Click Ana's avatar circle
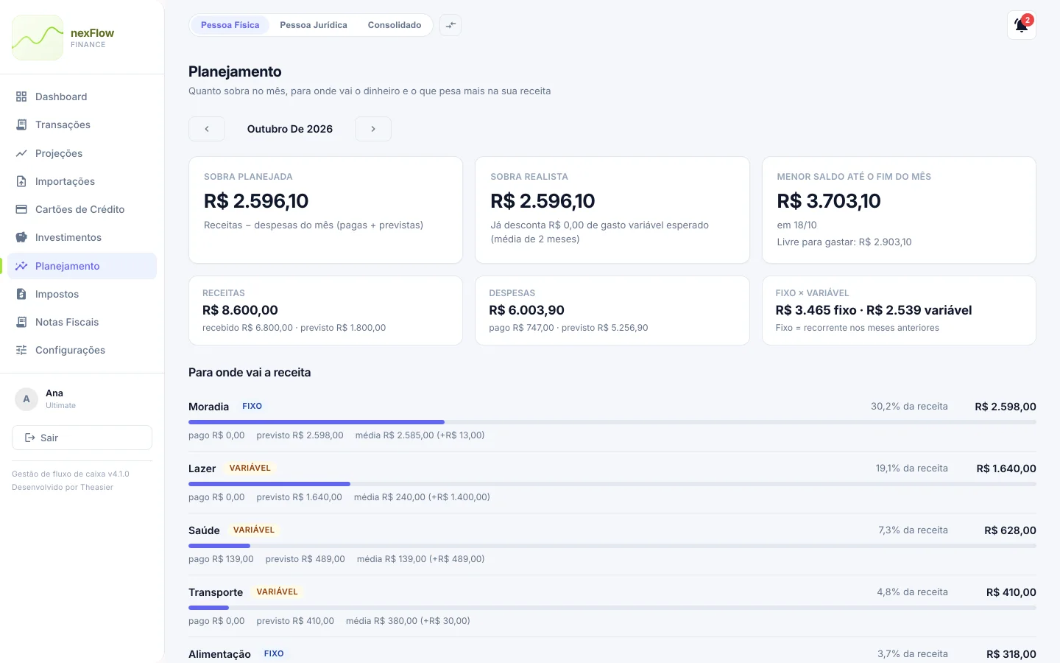Image resolution: width=1060 pixels, height=663 pixels. coord(26,399)
